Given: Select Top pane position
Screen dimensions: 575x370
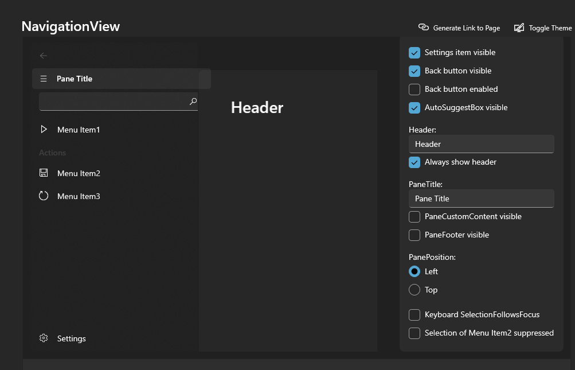Looking at the screenshot, I should (x=414, y=290).
